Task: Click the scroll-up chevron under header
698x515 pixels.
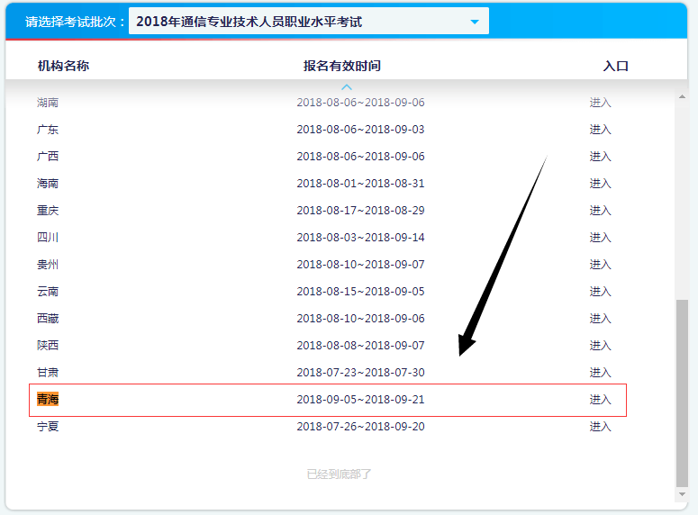Action: pos(347,86)
